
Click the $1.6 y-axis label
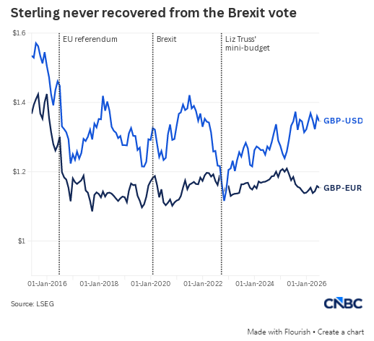(x=19, y=33)
